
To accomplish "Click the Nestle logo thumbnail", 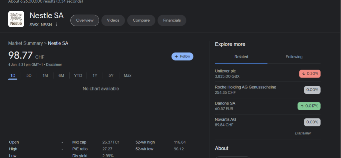I will 16,19.
